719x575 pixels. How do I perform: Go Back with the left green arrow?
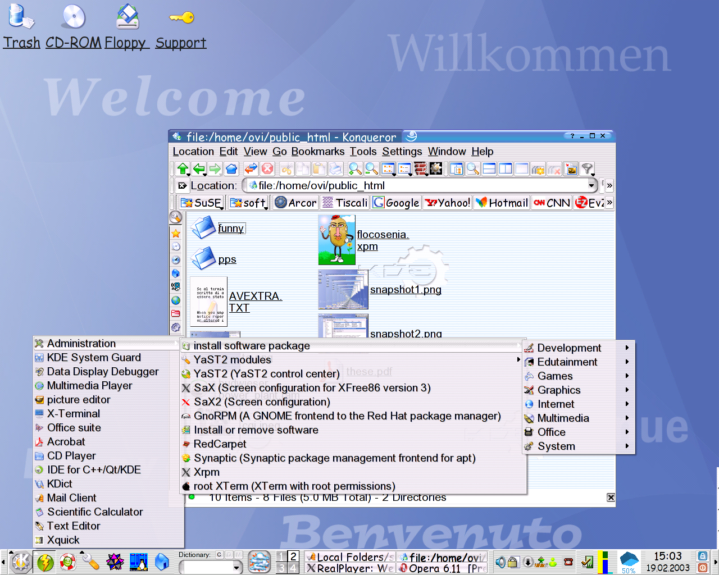pyautogui.click(x=199, y=168)
